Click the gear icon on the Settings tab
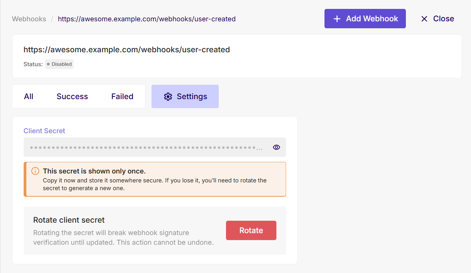The image size is (471, 273). coord(168,96)
